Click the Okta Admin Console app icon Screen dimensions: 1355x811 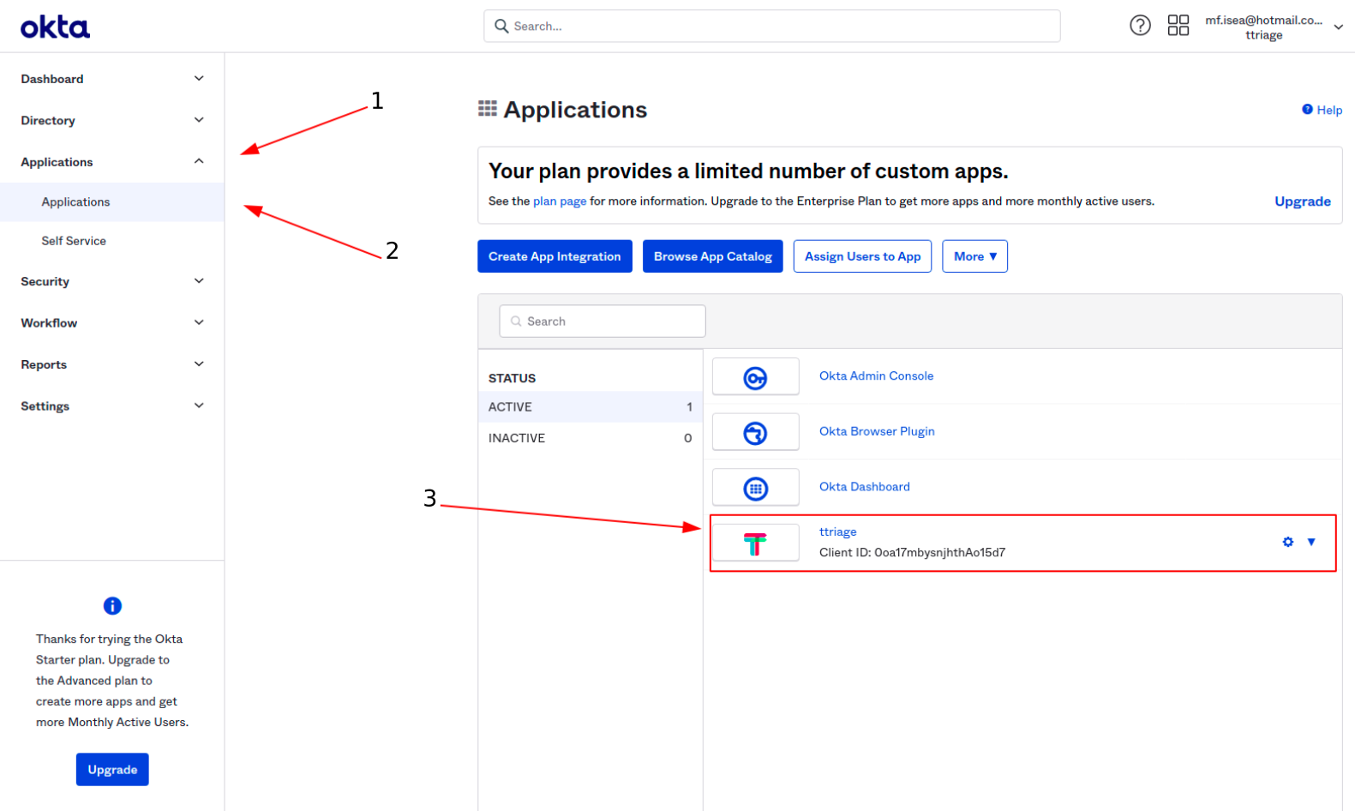click(755, 377)
